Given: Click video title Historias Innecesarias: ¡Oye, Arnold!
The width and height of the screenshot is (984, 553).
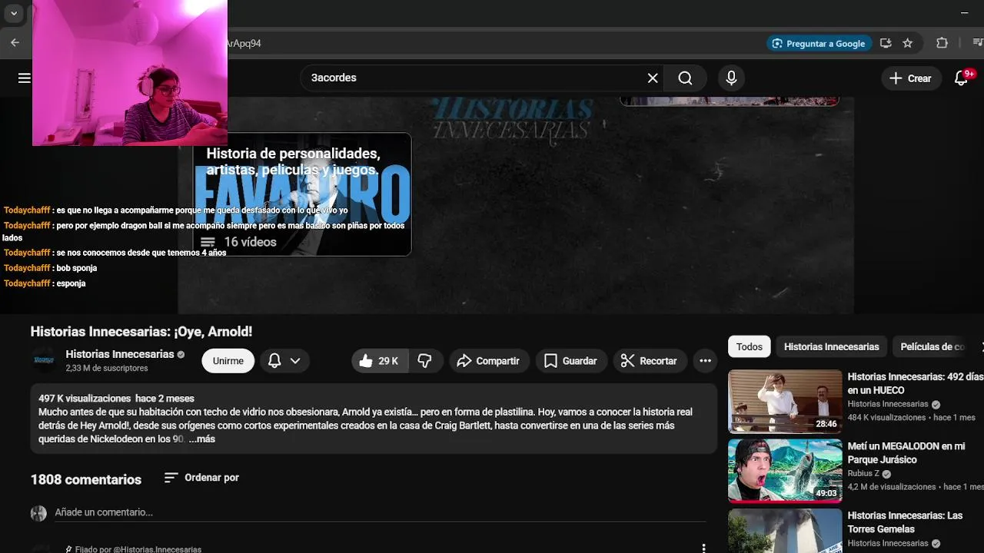Looking at the screenshot, I should pos(141,332).
